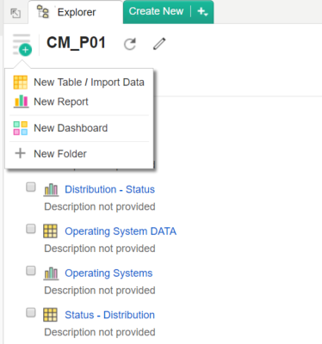Select New Table / Import Data

79,83
